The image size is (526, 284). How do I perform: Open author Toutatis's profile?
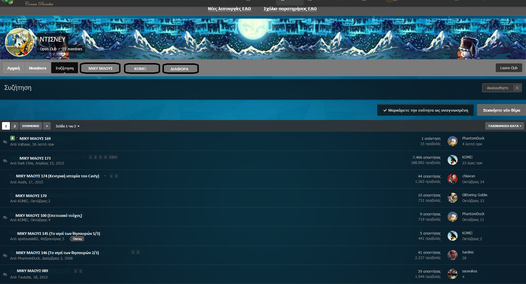24,277
